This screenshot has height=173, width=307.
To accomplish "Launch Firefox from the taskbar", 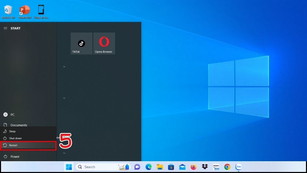I will (193, 167).
